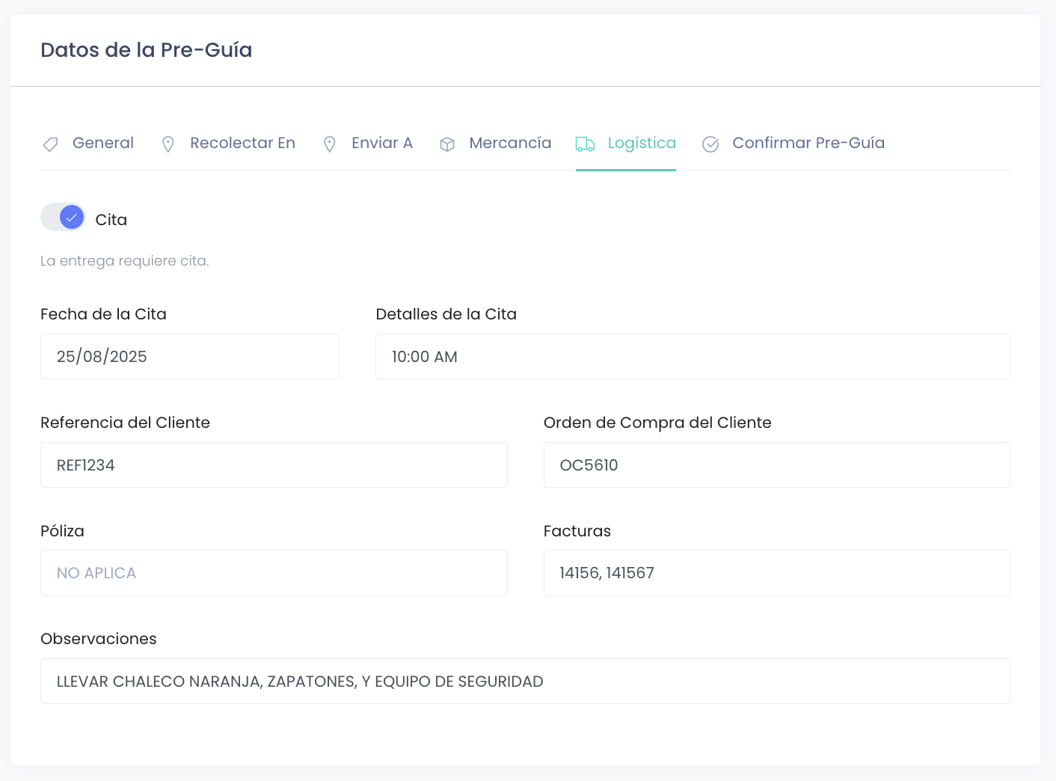Switch to the Recolectar En tab
This screenshot has height=781, width=1056.
pyautogui.click(x=242, y=143)
